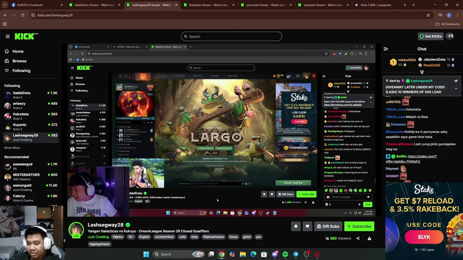Reload the current page
Viewport: 463px width, 260px height.
pos(22,15)
